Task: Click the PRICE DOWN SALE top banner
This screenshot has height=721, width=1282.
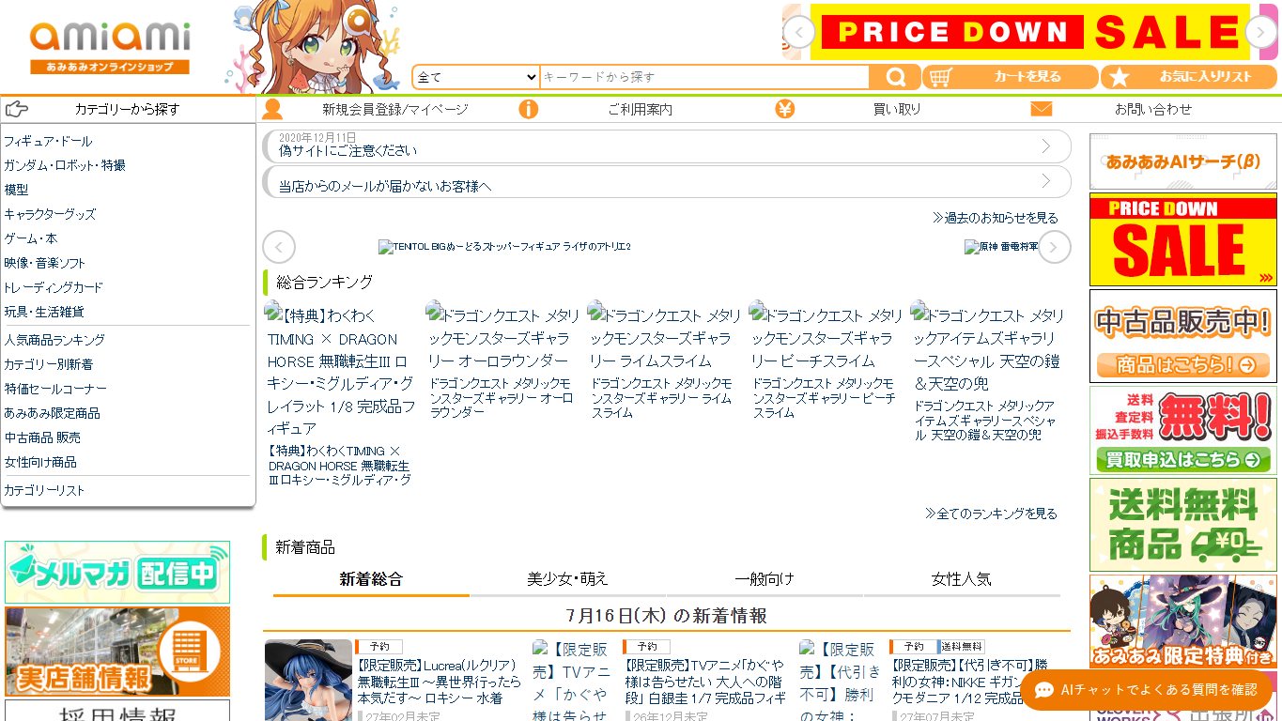Action: (x=1029, y=32)
